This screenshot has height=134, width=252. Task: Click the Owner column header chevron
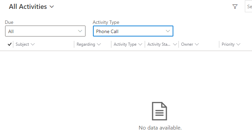197,44
